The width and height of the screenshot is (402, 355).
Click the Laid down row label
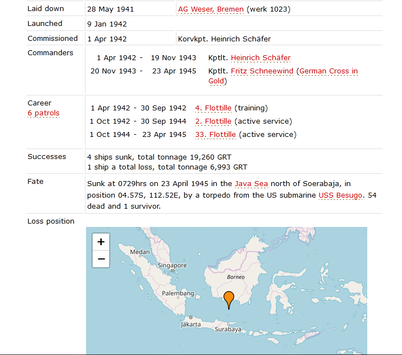tap(46, 9)
